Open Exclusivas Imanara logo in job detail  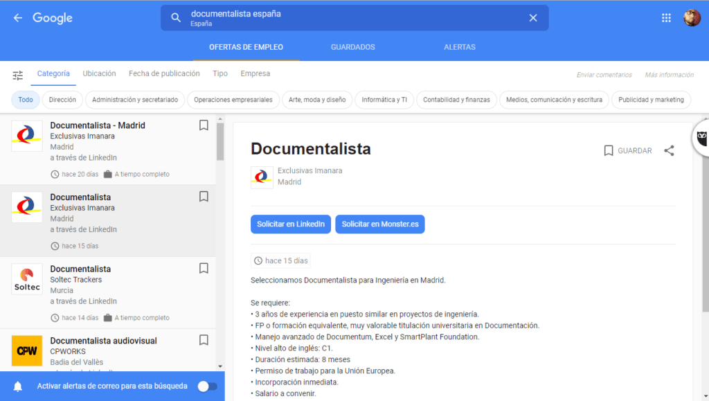(x=262, y=177)
